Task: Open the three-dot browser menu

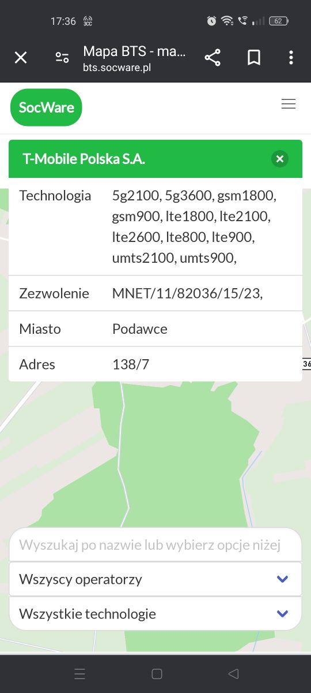Action: pyautogui.click(x=291, y=57)
